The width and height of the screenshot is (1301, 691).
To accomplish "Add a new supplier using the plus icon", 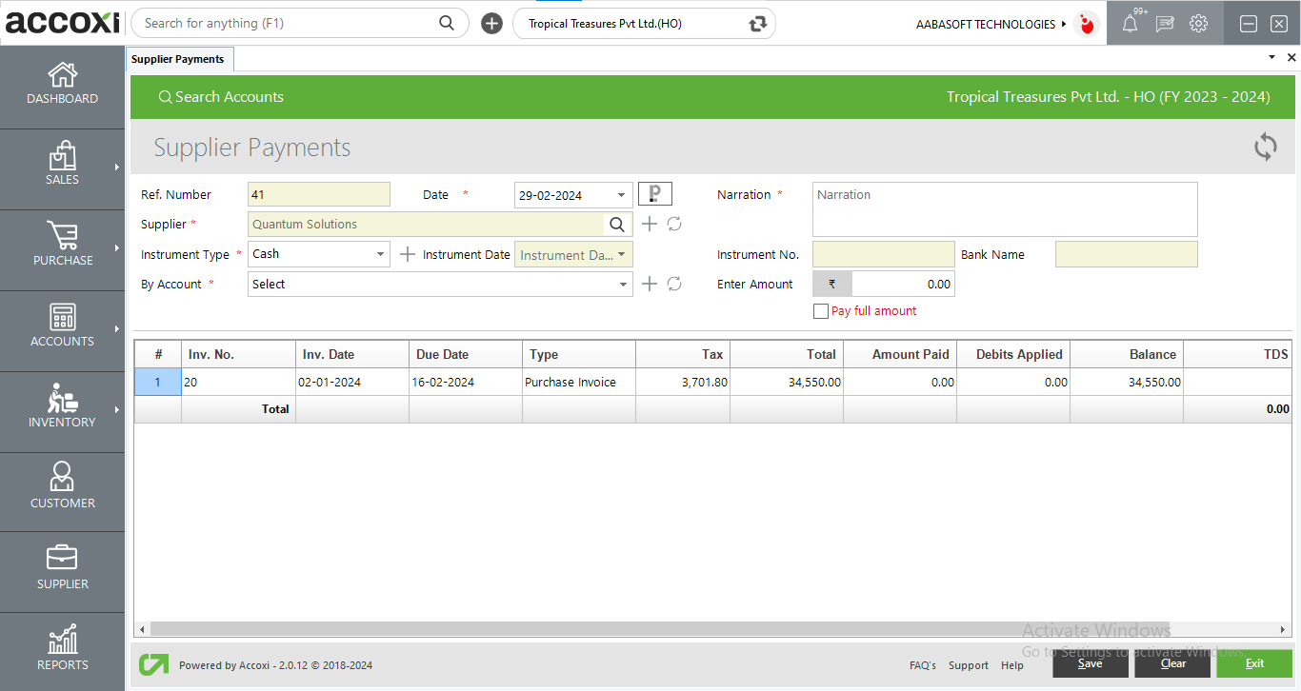I will point(649,224).
